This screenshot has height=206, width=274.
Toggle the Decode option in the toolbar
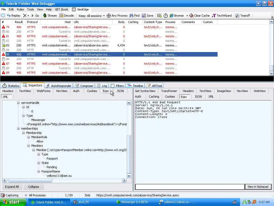click(66, 16)
